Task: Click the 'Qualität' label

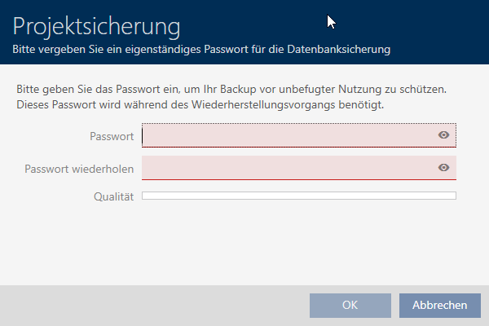Action: pos(112,196)
